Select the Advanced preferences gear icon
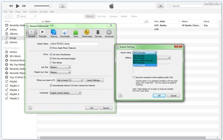 point(109,34)
